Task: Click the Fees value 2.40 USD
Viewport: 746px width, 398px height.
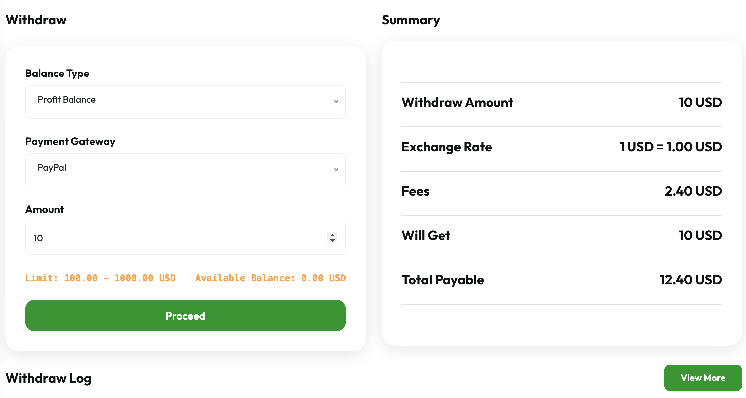Action: 693,191
